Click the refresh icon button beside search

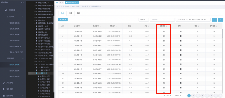click(221, 20)
